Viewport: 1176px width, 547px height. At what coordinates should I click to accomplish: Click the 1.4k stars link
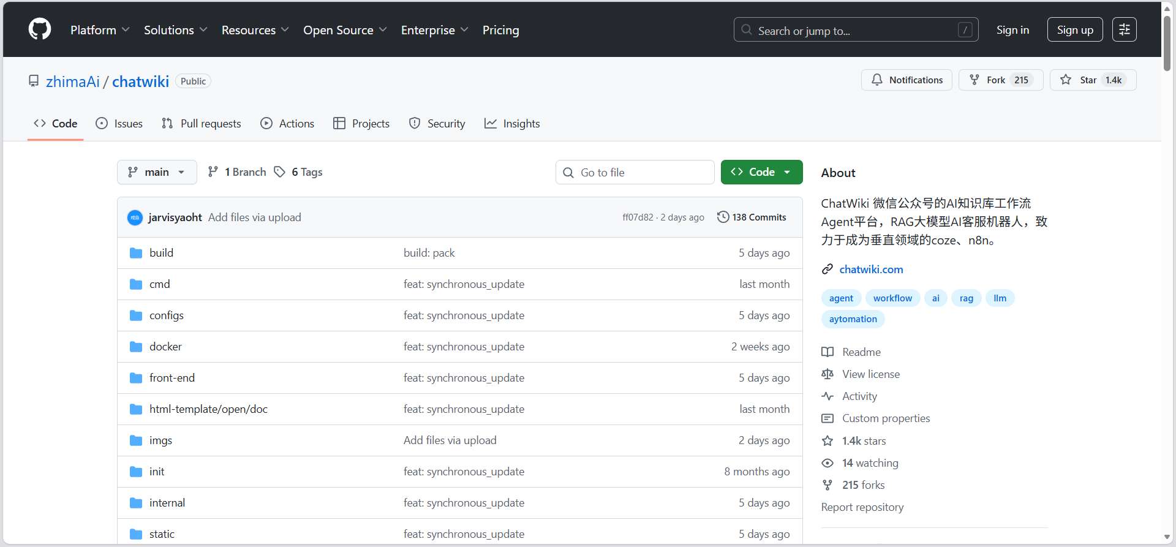click(864, 441)
